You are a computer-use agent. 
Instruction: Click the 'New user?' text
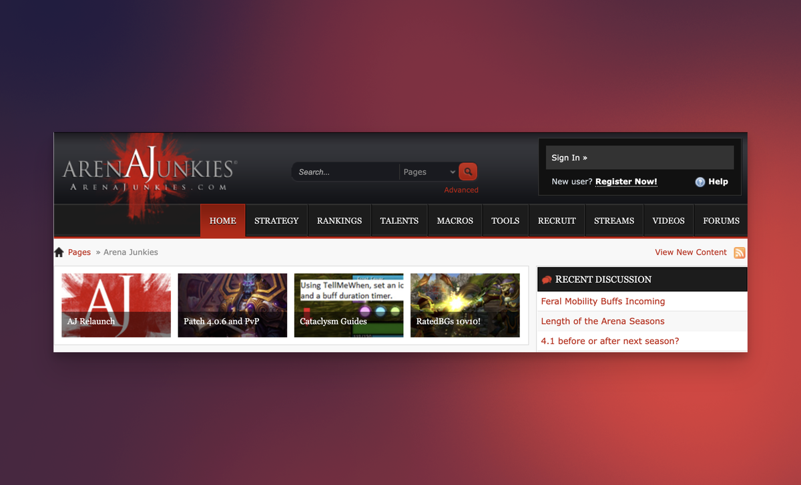(572, 182)
